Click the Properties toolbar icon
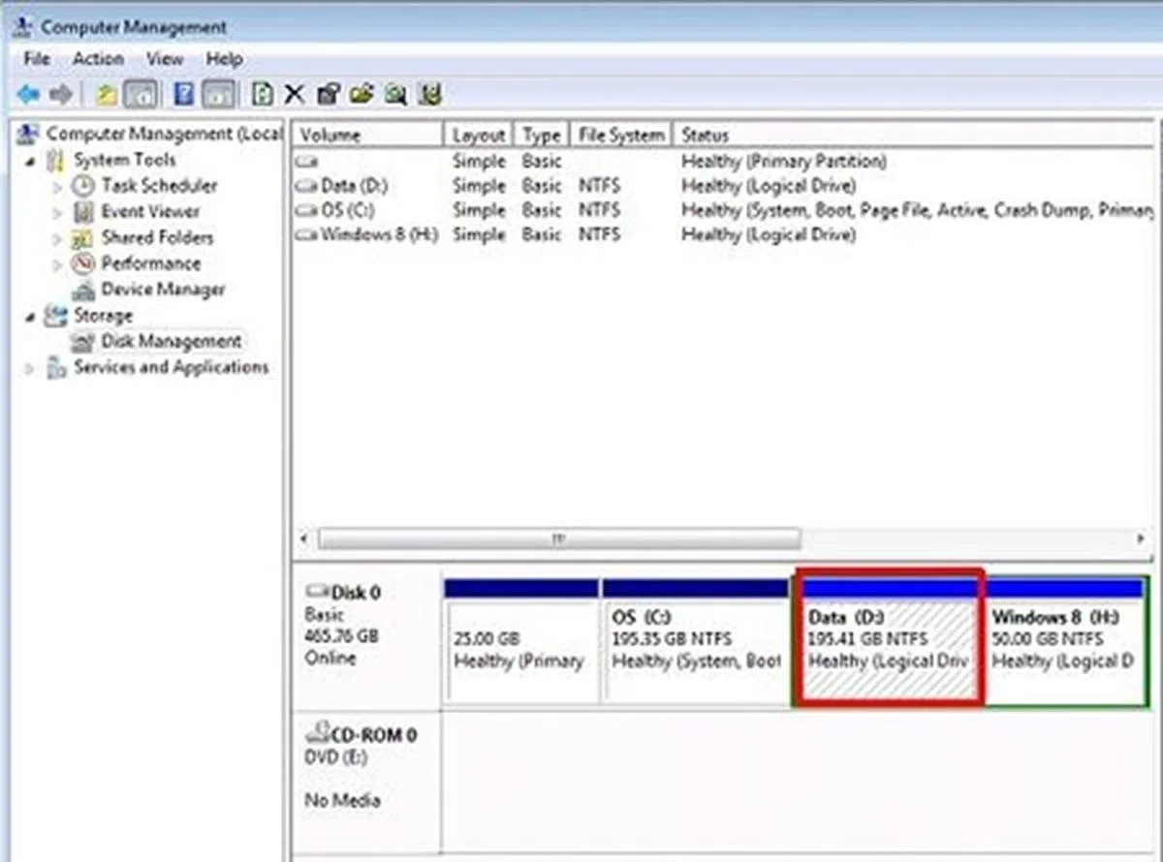This screenshot has width=1163, height=862. click(329, 94)
